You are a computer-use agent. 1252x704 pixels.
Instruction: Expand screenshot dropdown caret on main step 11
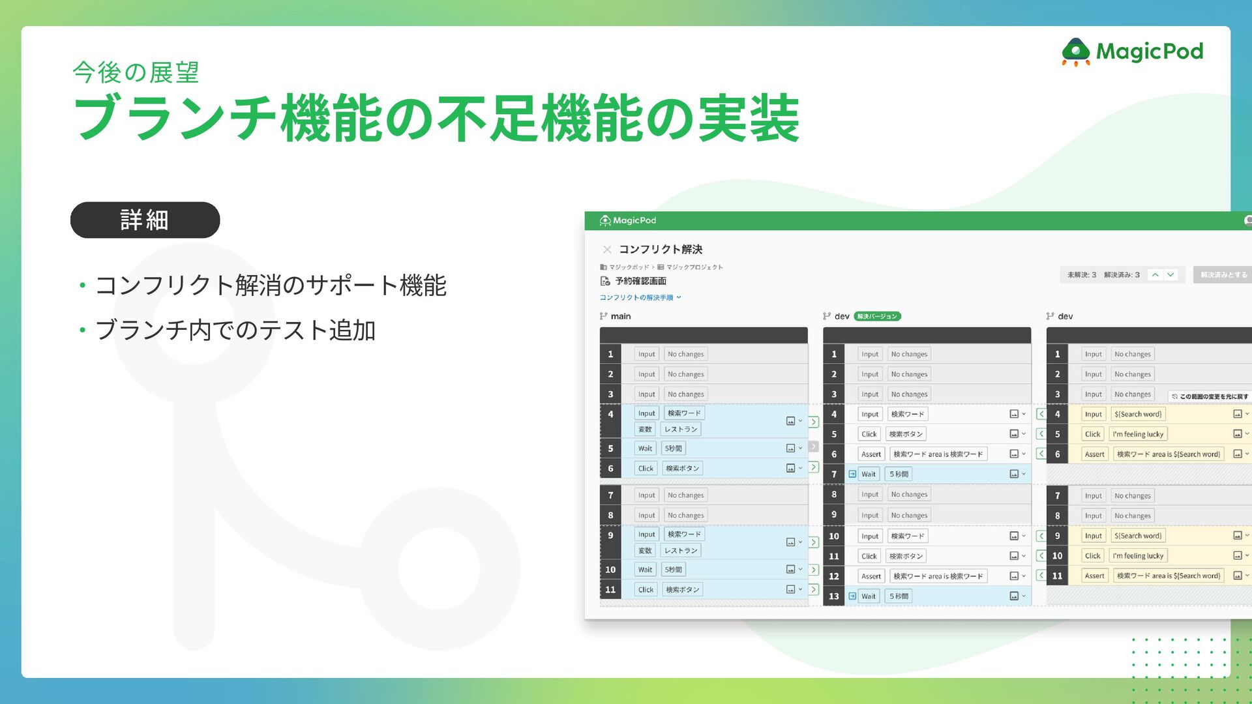click(x=801, y=589)
